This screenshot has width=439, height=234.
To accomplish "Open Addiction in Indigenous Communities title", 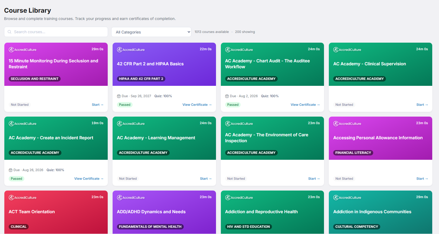I will [372, 212].
